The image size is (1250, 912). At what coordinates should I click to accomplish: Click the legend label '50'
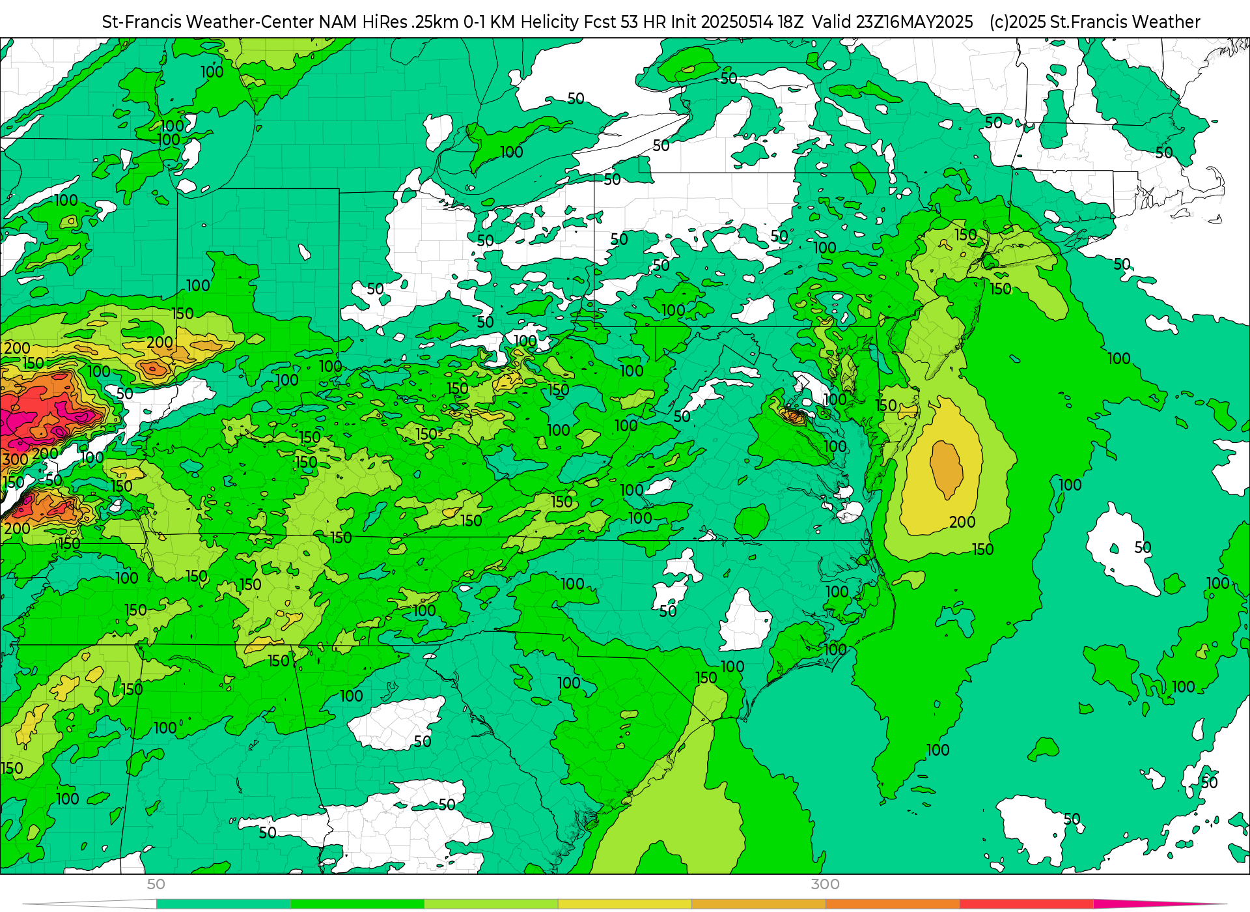(156, 884)
